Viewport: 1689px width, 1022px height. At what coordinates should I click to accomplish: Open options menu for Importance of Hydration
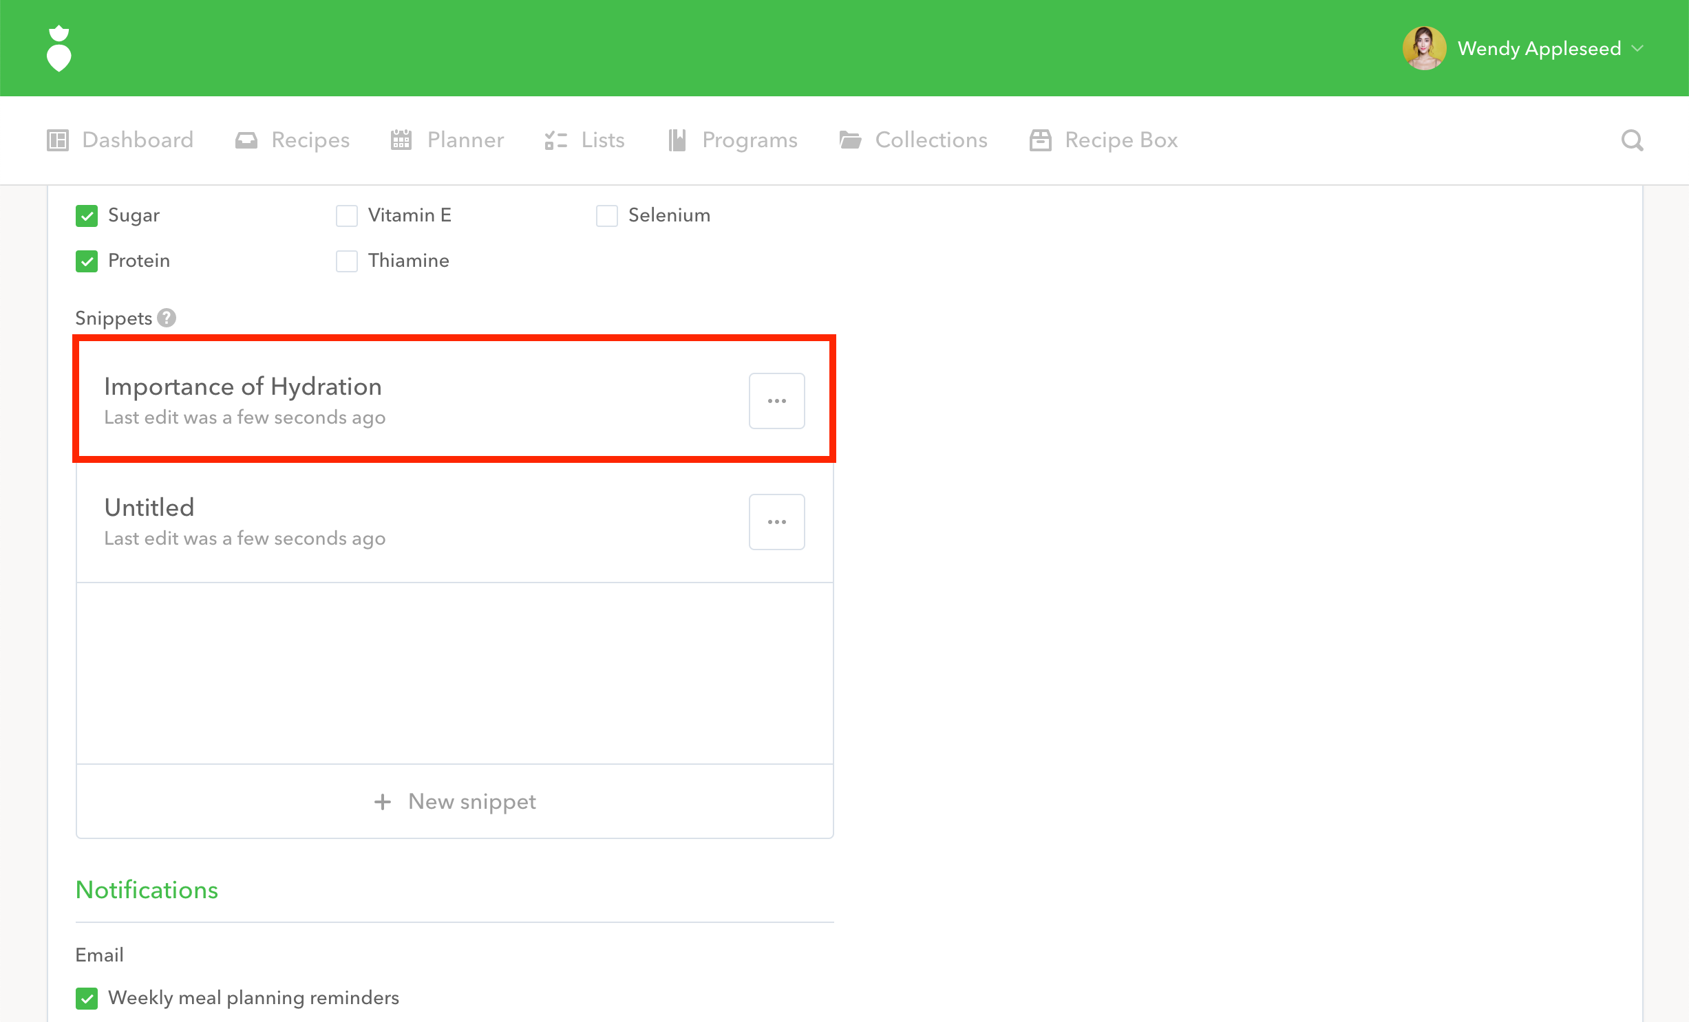(x=776, y=401)
